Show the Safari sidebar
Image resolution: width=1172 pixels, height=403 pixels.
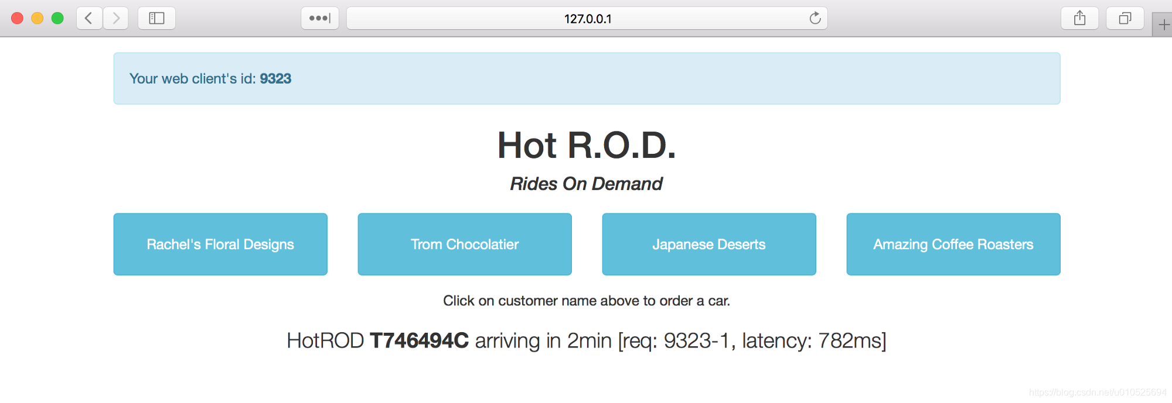click(x=156, y=18)
